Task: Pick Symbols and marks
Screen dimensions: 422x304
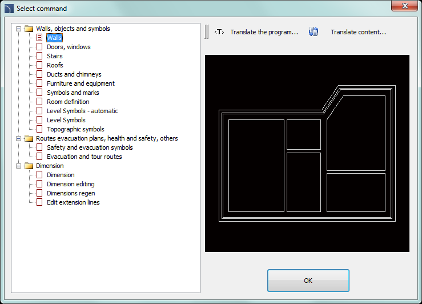Action: click(73, 93)
